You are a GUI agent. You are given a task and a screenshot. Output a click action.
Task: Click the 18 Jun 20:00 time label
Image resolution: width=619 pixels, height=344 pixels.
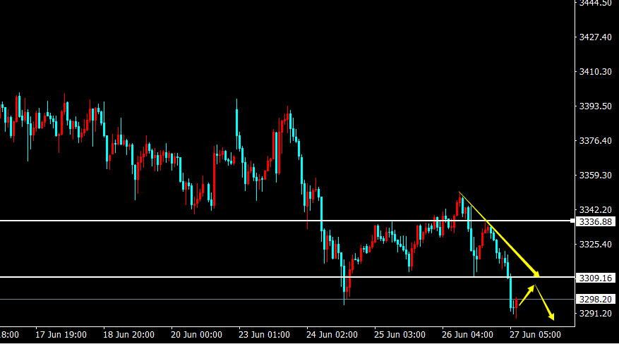click(x=128, y=335)
